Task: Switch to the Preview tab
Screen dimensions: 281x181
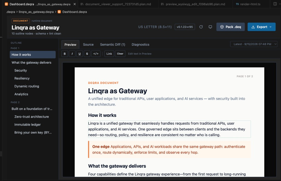Action: [x=70, y=45]
